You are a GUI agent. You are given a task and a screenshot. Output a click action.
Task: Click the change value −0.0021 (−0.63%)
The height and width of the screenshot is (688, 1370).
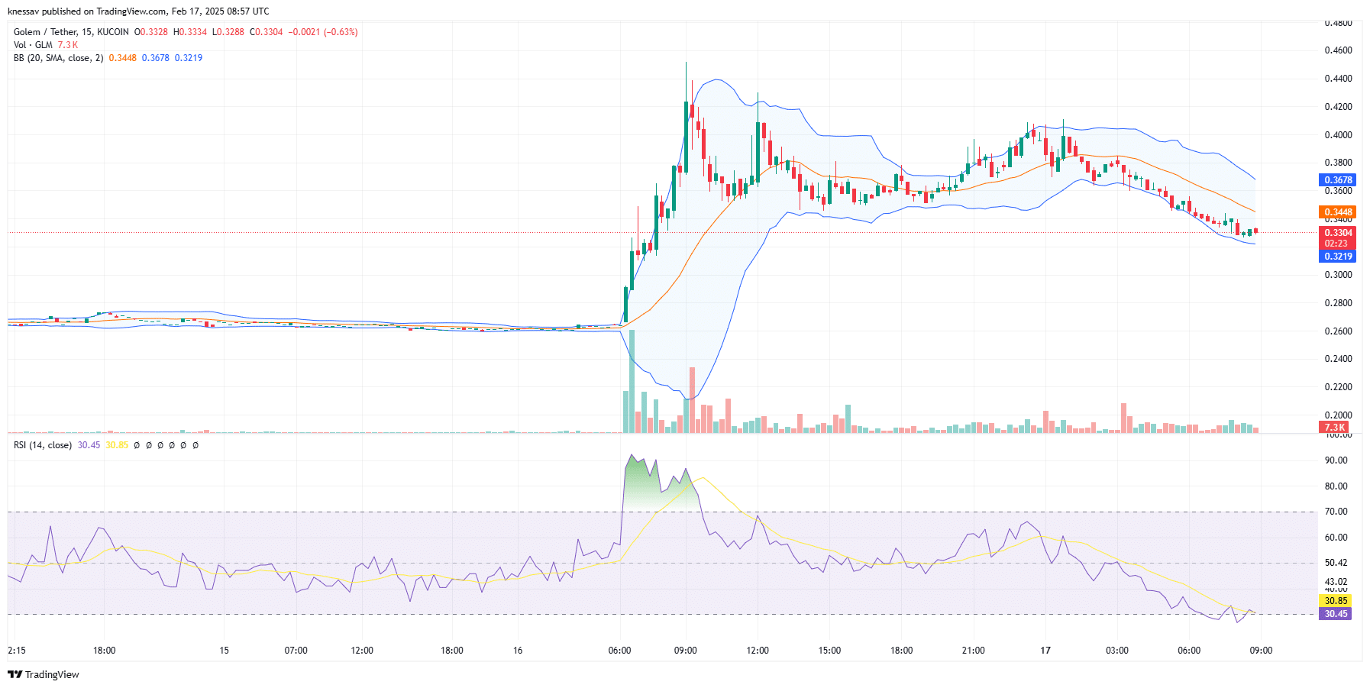click(323, 32)
